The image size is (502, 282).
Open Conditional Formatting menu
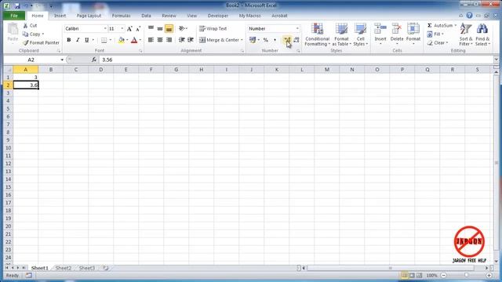click(317, 34)
